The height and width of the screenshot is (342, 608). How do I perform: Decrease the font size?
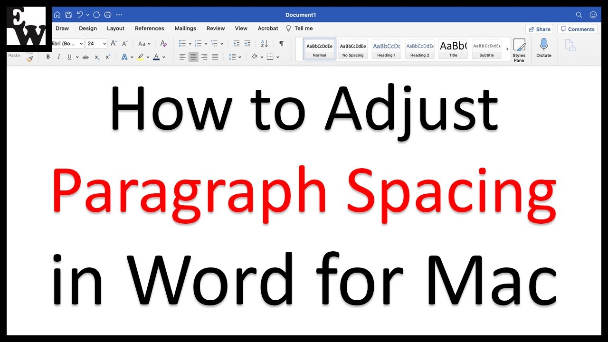124,44
